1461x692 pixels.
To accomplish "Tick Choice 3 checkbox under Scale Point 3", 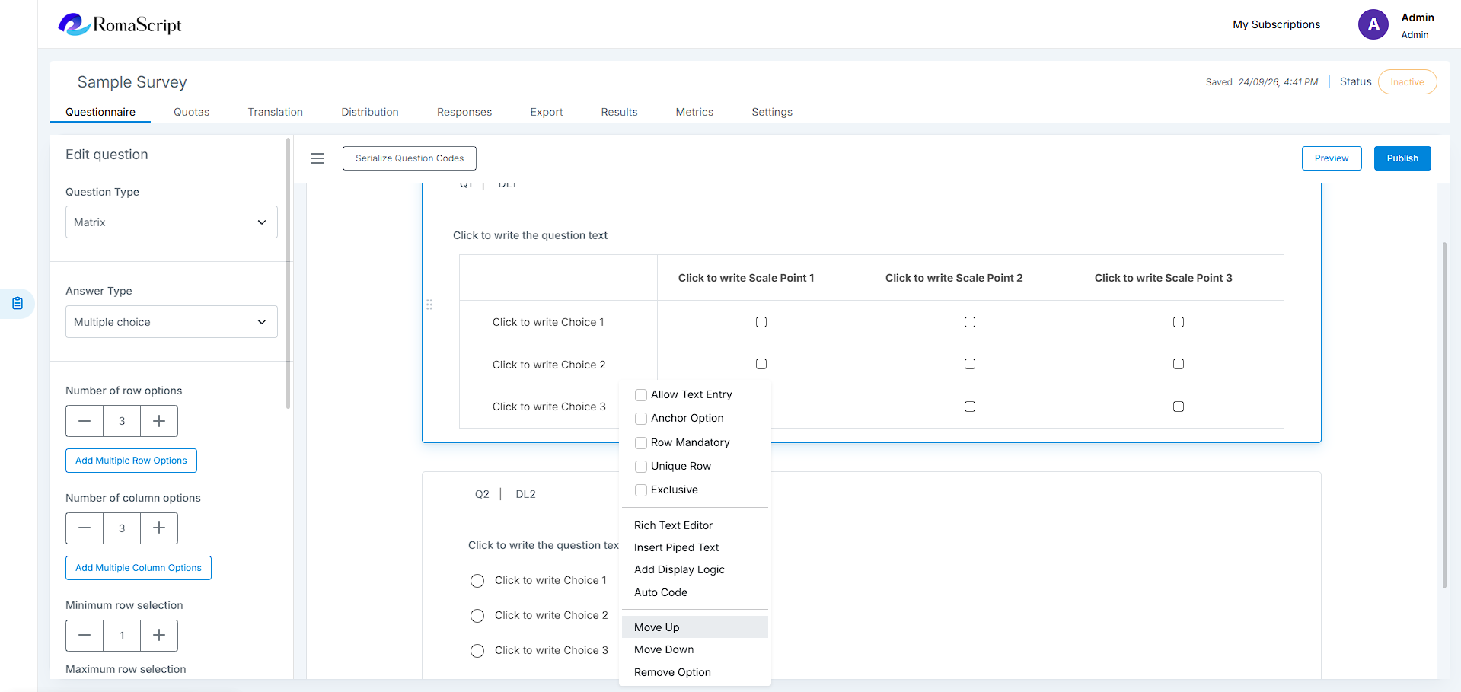I will coord(1179,407).
